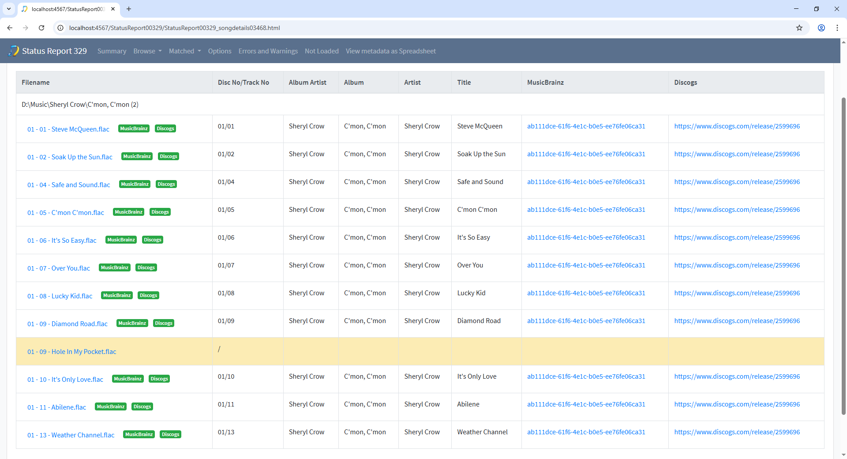Click MusicBrainz badge for Soak Up the Sun
Viewport: 847px width, 459px height.
pos(137,156)
